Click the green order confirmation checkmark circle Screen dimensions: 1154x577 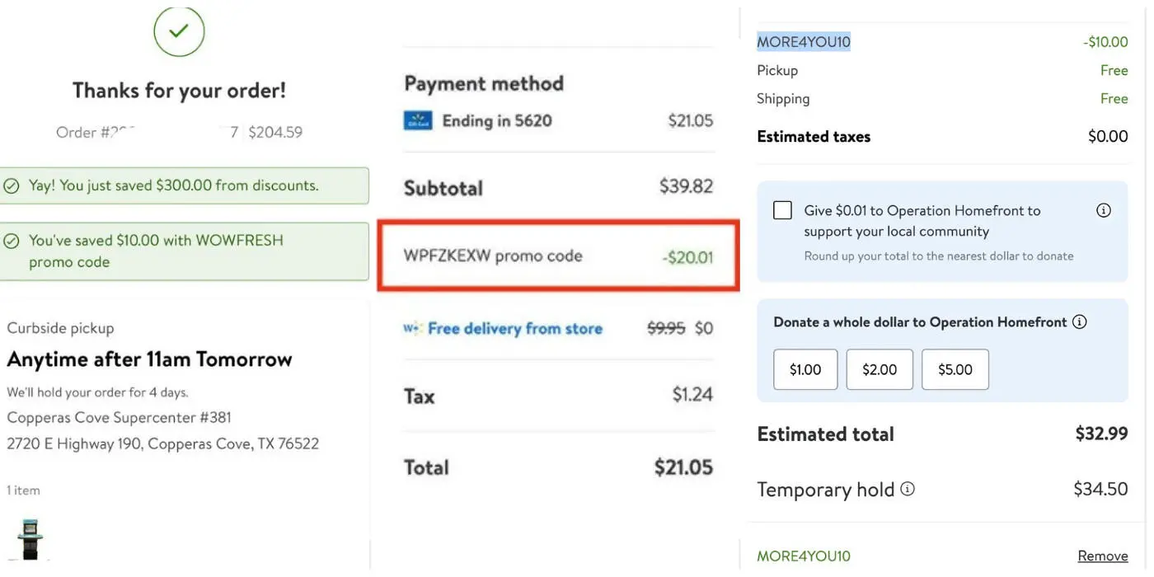click(179, 30)
